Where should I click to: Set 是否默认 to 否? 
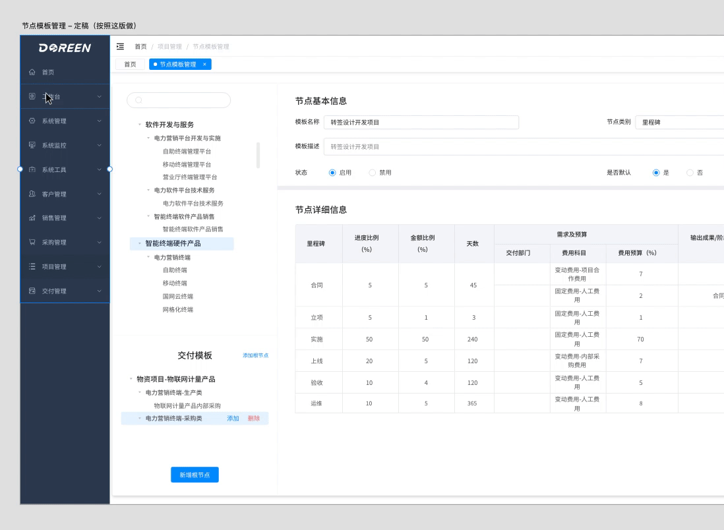pyautogui.click(x=690, y=173)
